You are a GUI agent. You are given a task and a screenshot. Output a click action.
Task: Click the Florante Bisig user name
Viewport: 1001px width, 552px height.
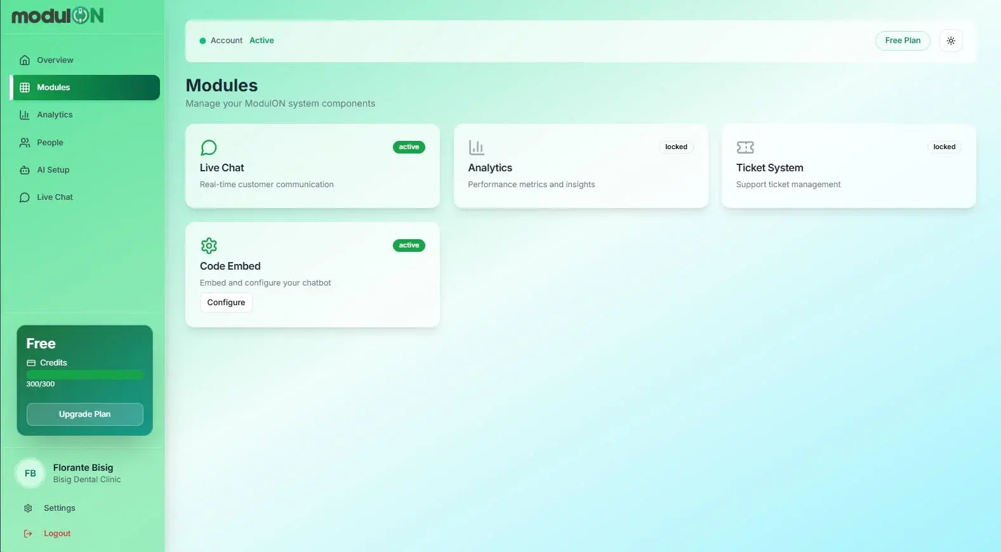(83, 468)
